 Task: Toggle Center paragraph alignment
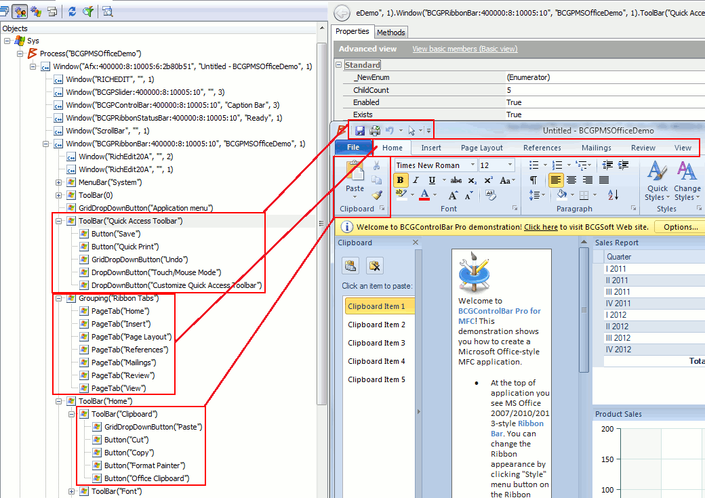pos(571,180)
